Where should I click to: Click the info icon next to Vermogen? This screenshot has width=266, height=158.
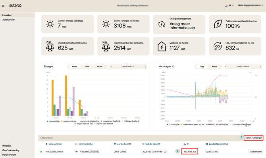click(x=173, y=67)
